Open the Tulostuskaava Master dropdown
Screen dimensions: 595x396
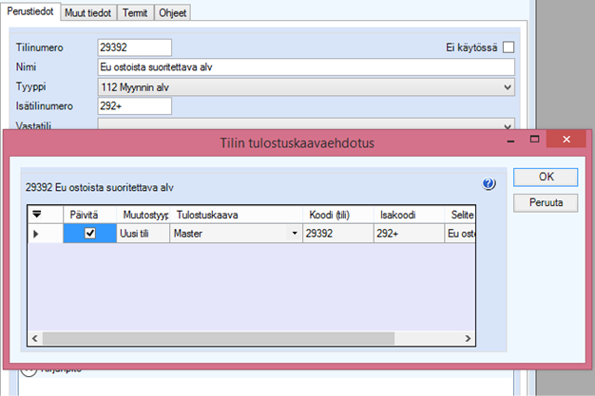[294, 234]
